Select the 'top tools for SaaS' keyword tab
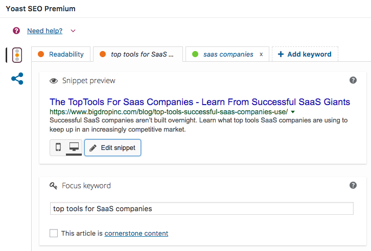Viewport: 371px width, 251px height. [x=138, y=54]
